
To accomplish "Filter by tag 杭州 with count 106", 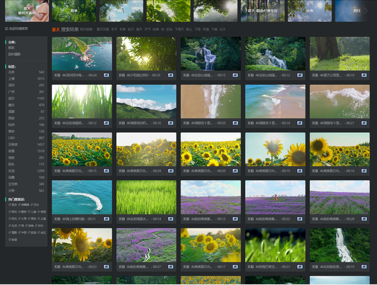I will pyautogui.click(x=26, y=125).
